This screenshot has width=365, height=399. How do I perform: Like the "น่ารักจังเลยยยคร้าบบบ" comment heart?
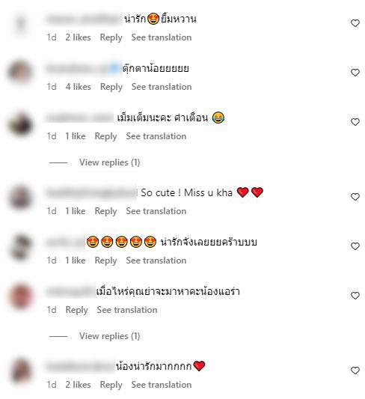(355, 246)
